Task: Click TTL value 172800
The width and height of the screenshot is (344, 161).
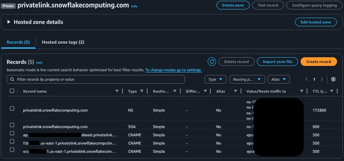Action: [319, 110]
